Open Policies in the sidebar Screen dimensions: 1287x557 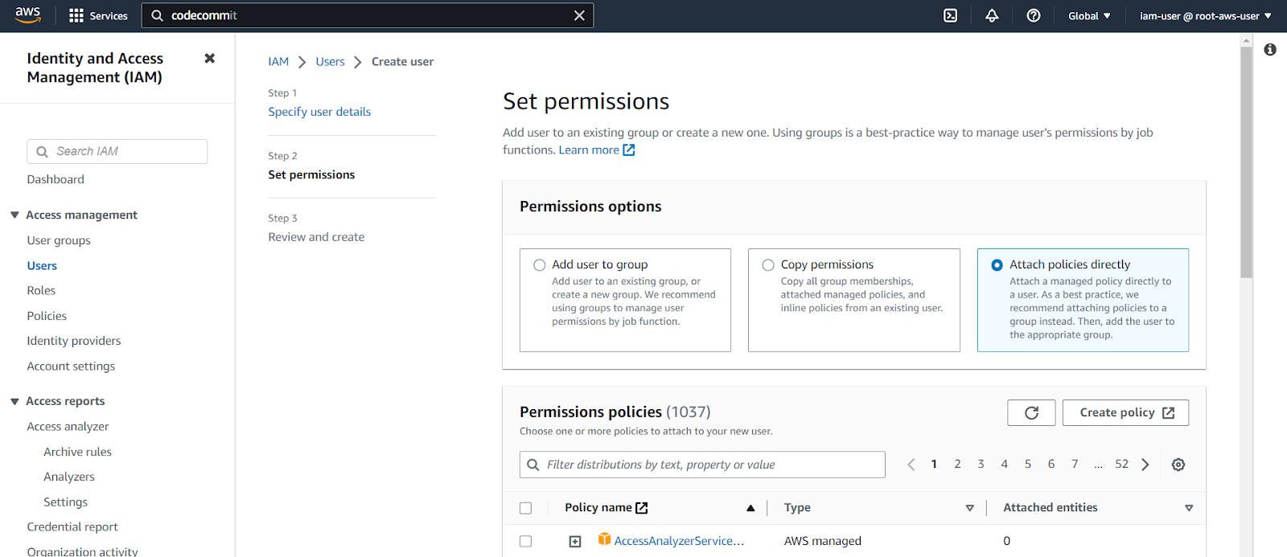[x=47, y=316]
